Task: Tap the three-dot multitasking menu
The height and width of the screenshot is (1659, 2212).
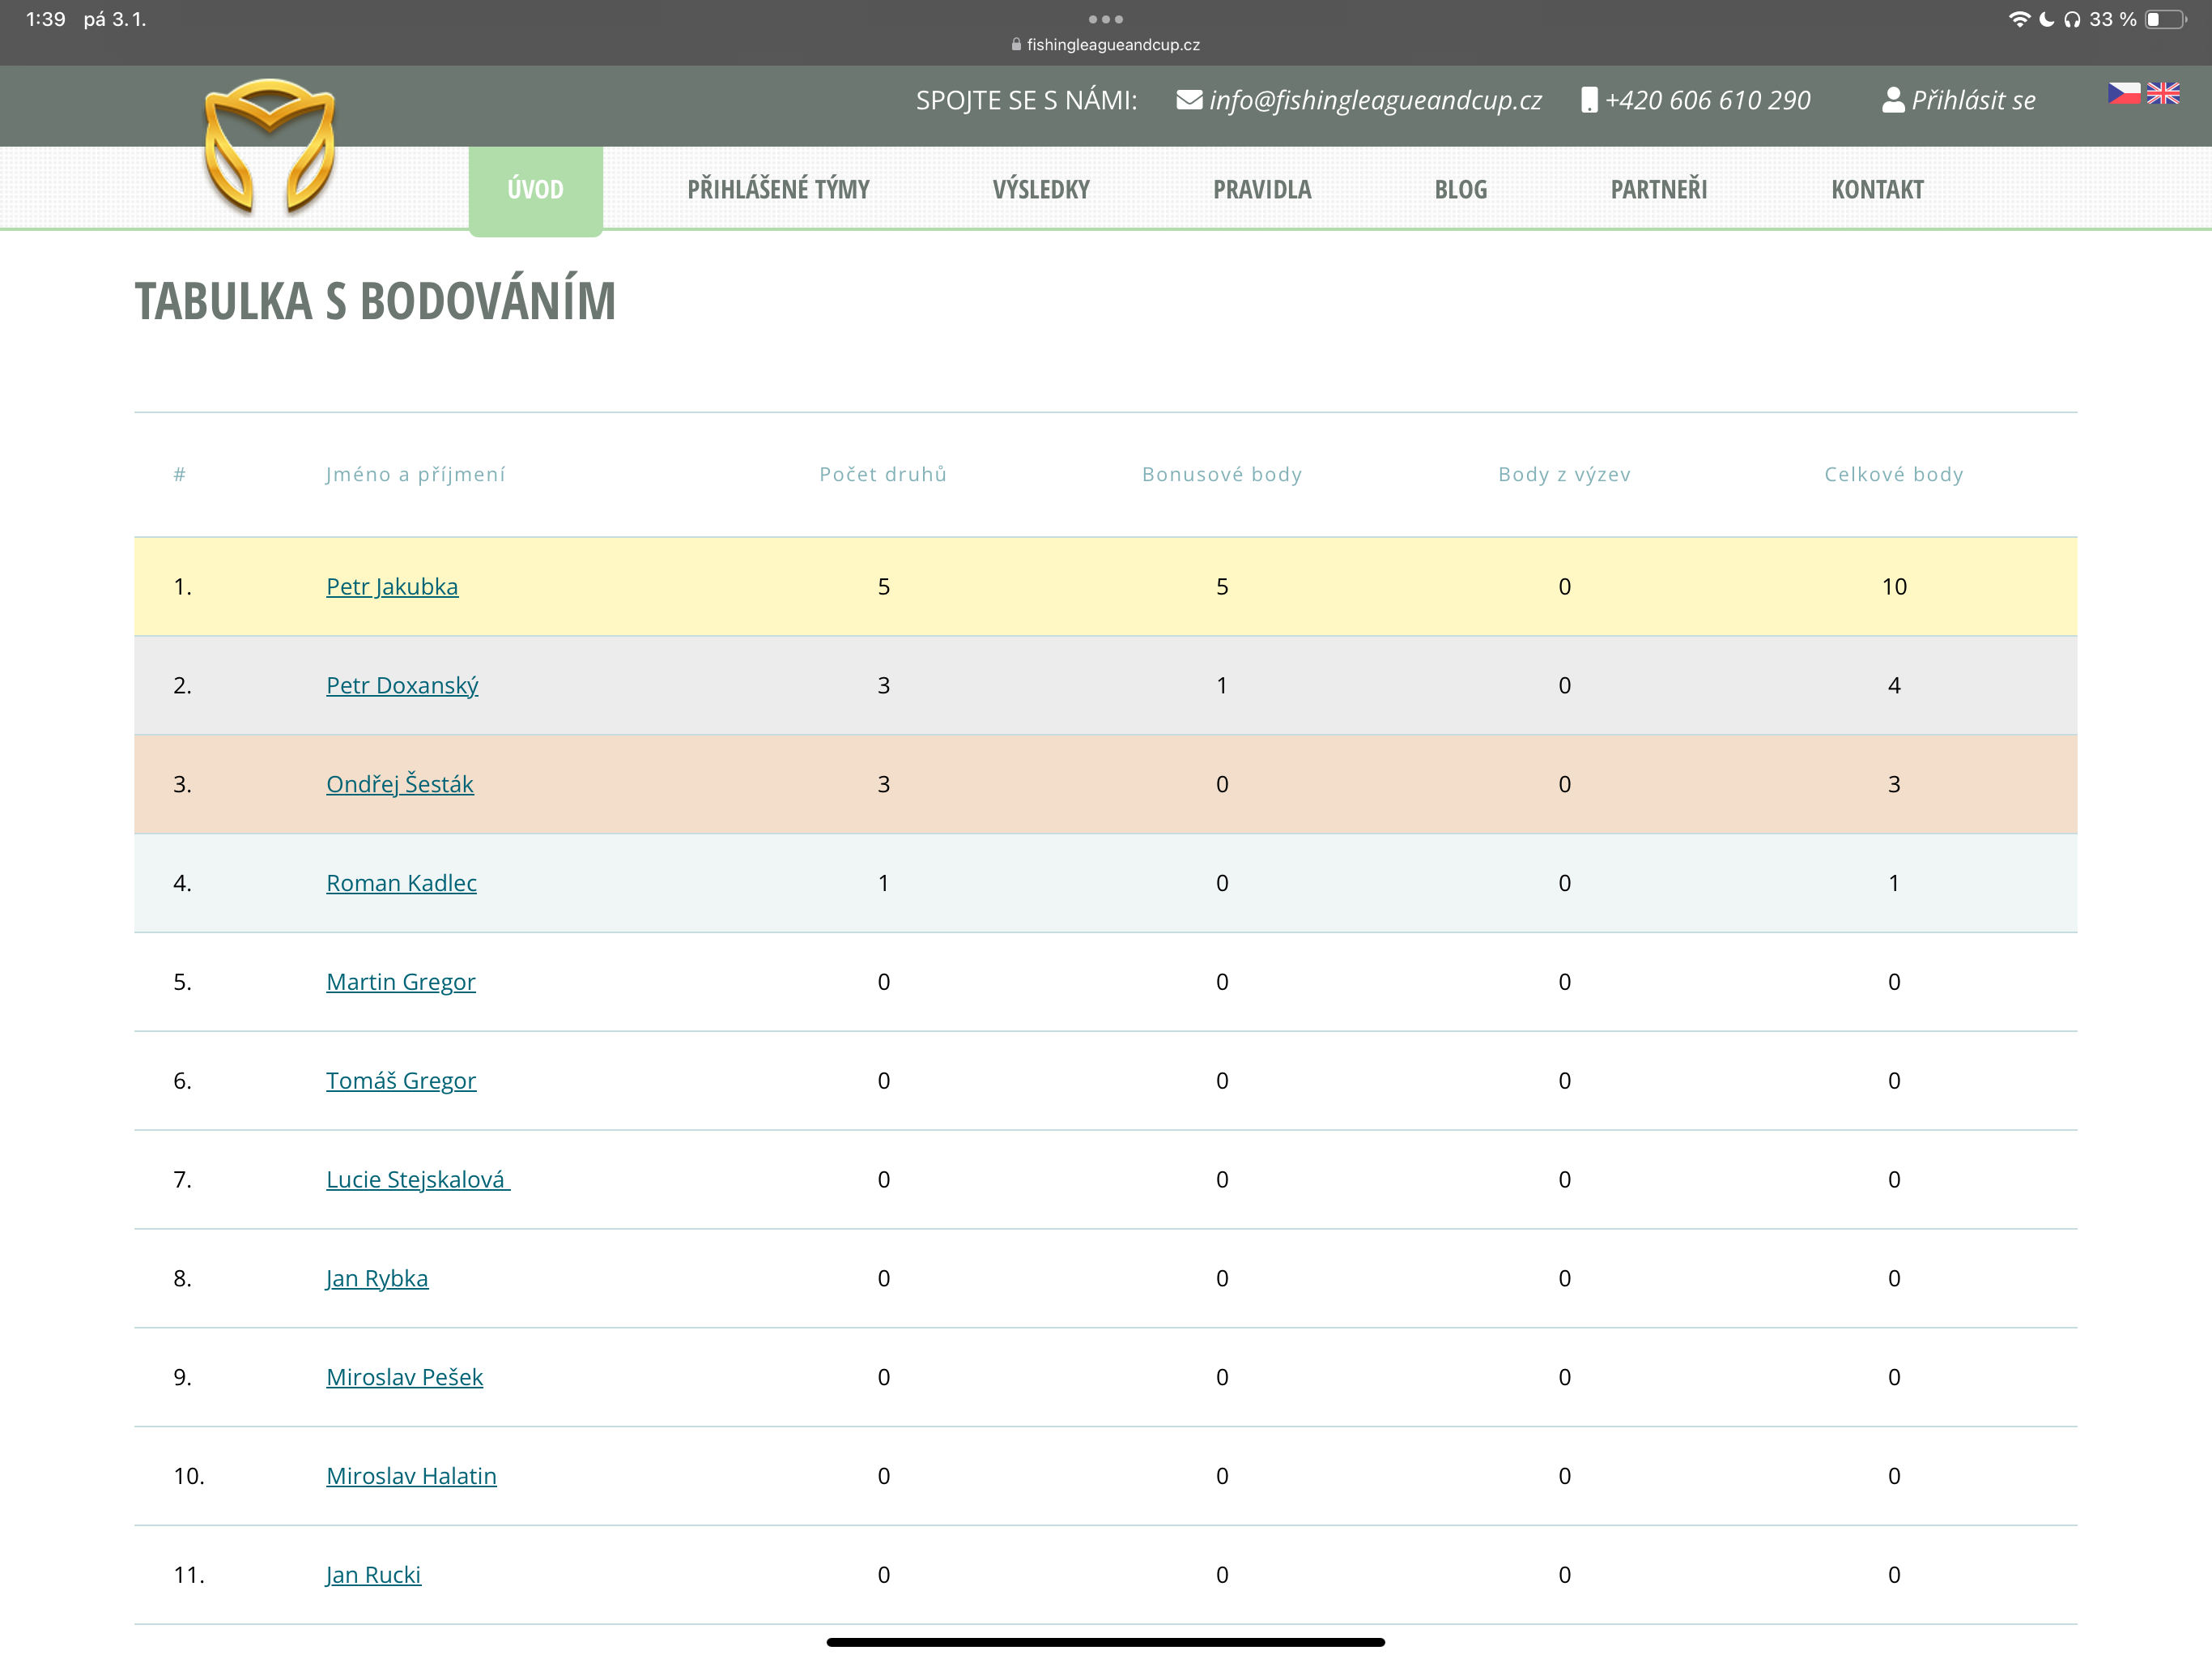Action: tap(1105, 19)
